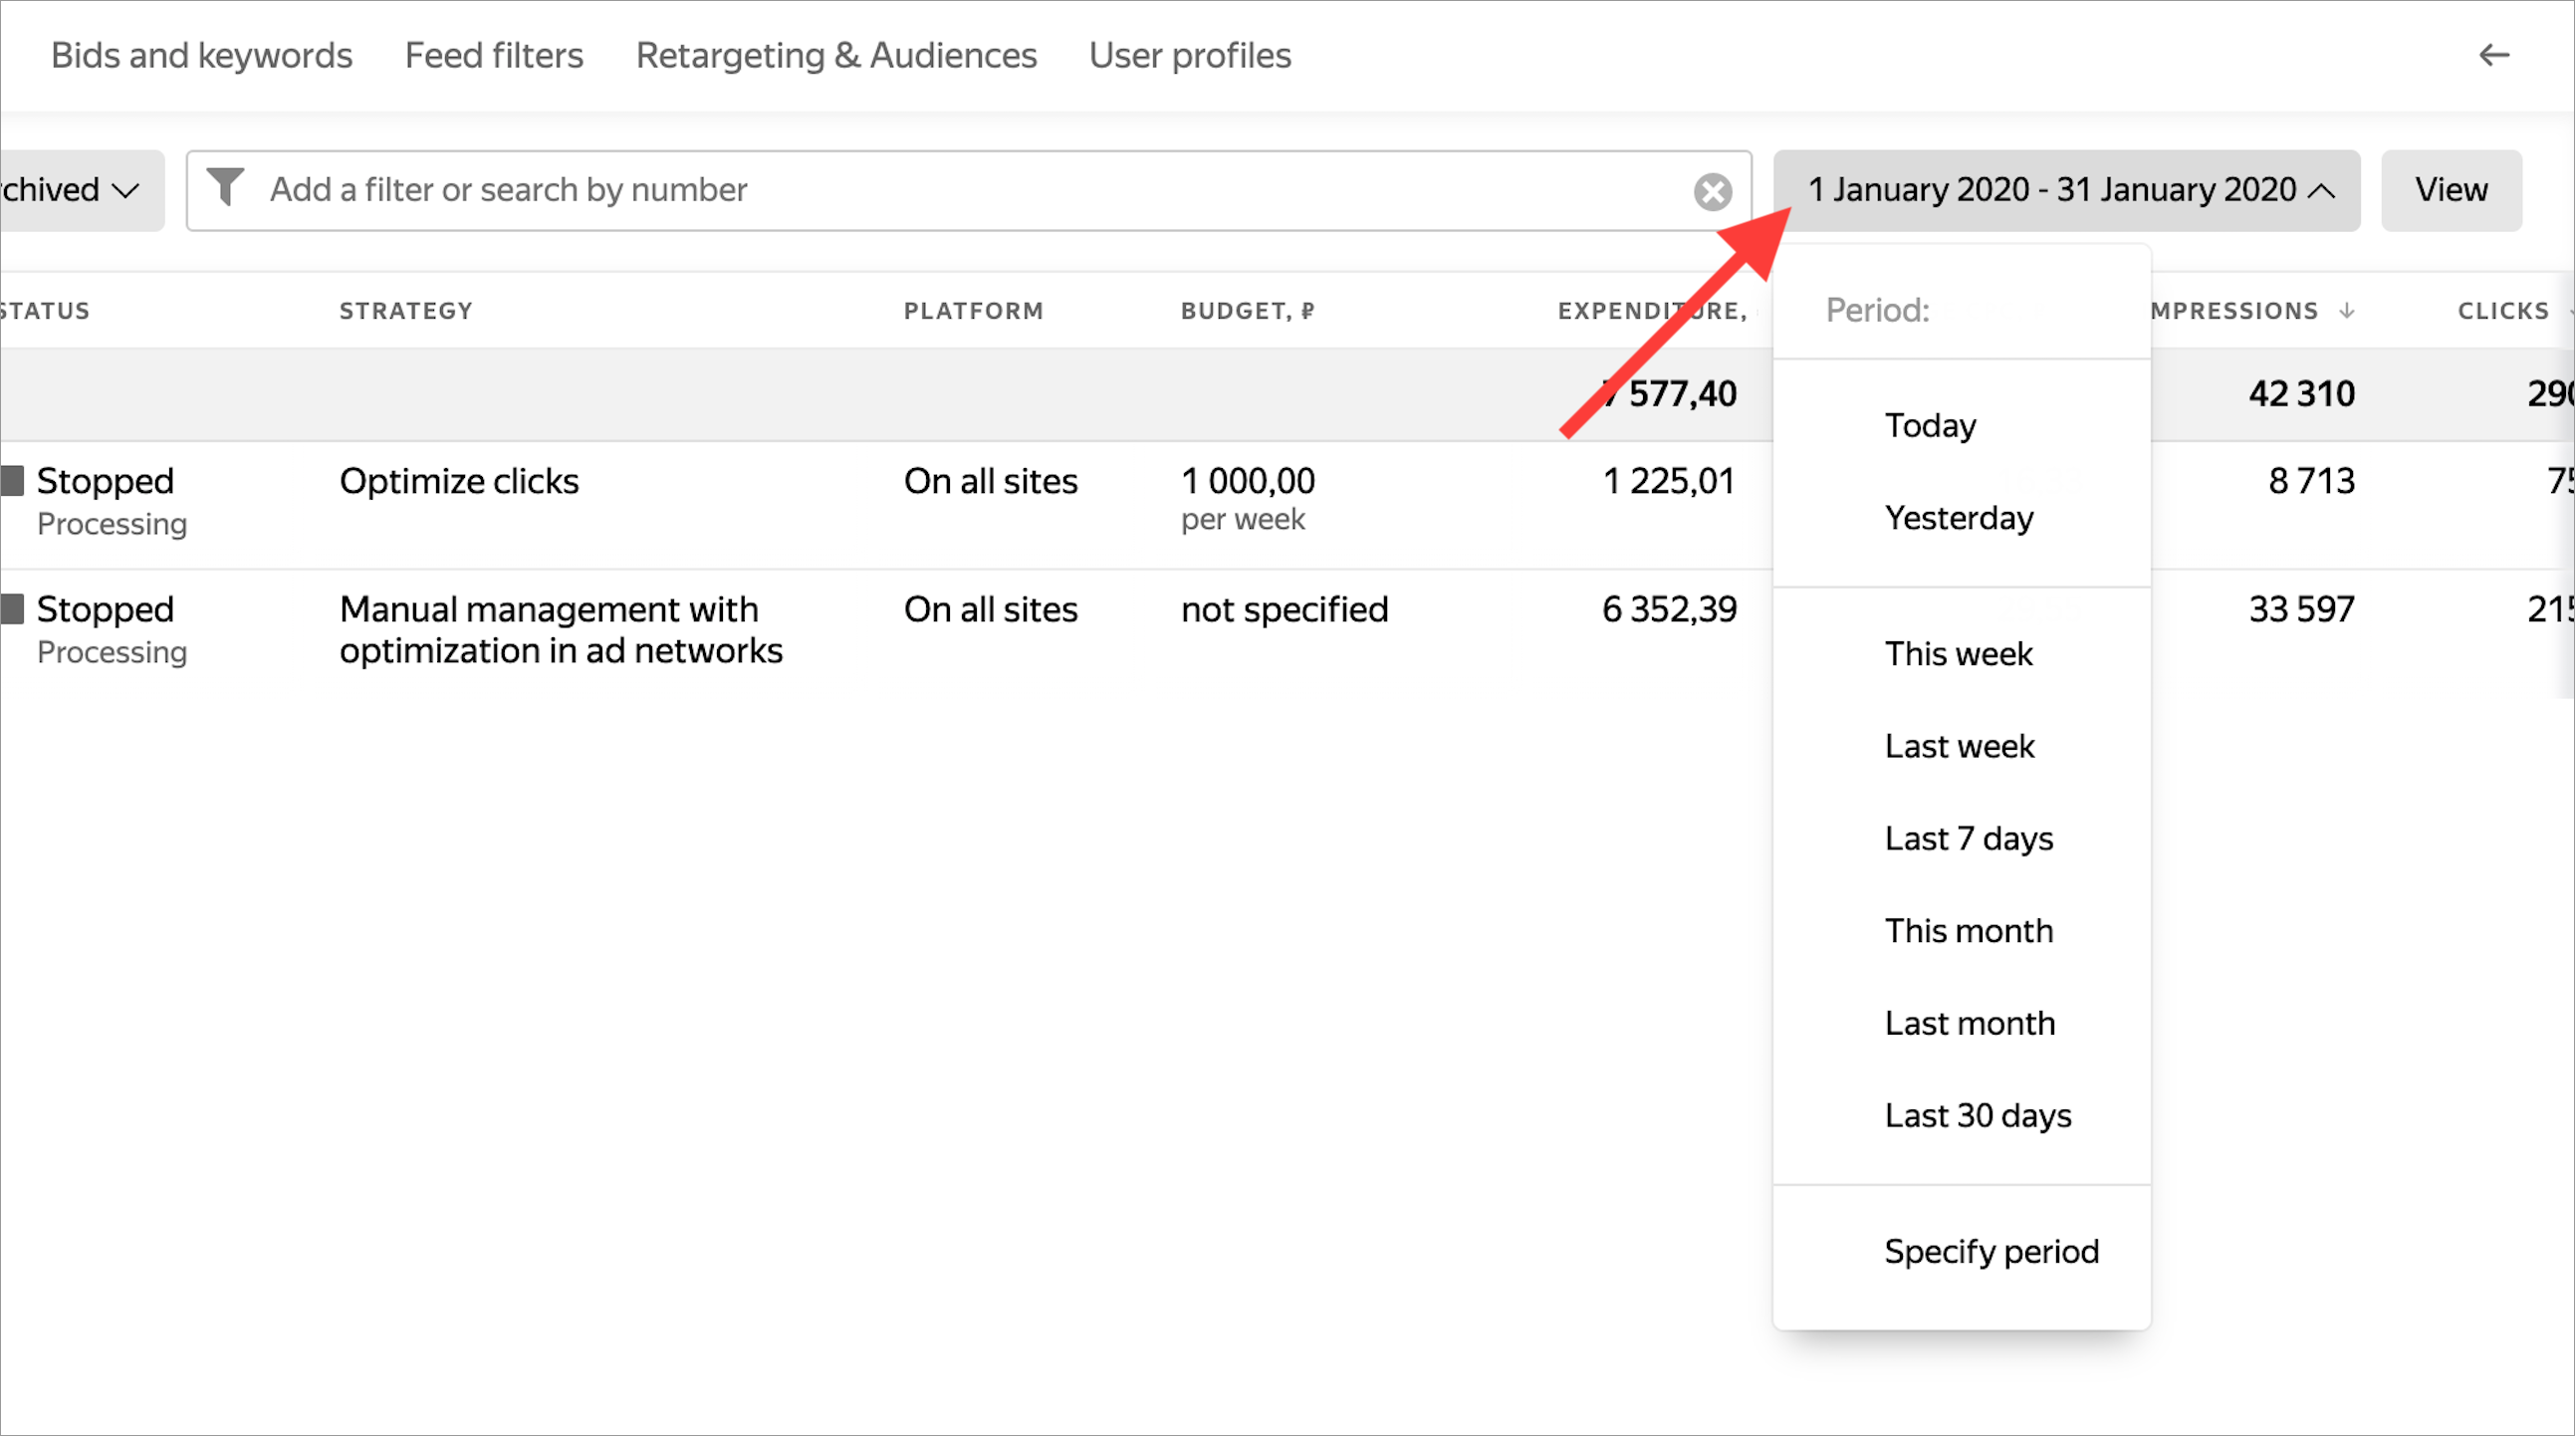Click stopped square icon in Optimize clicks row
This screenshot has height=1436, width=2575.
(12, 480)
